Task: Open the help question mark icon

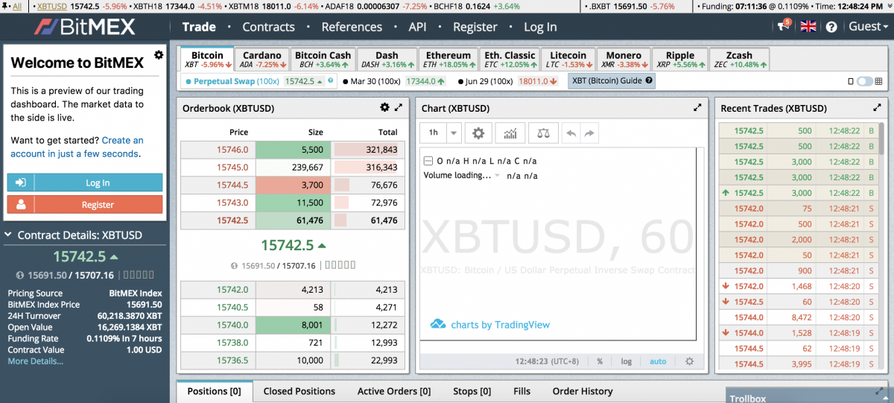Action: [831, 27]
